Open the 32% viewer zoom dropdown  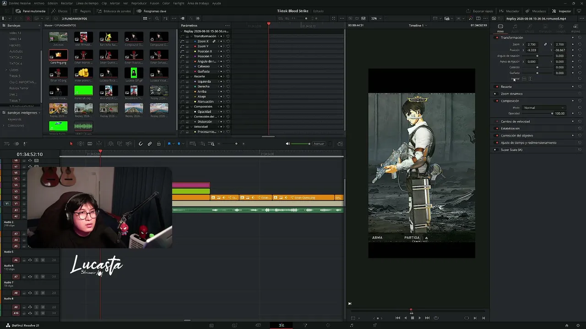tap(375, 19)
